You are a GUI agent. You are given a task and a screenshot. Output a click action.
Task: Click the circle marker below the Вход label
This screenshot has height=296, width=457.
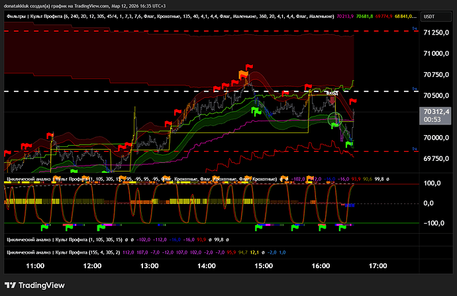336,119
